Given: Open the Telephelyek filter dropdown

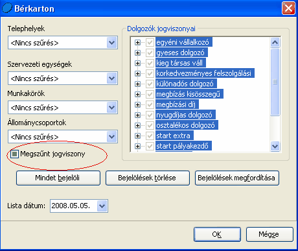Looking at the screenshot, I should click(x=112, y=43).
